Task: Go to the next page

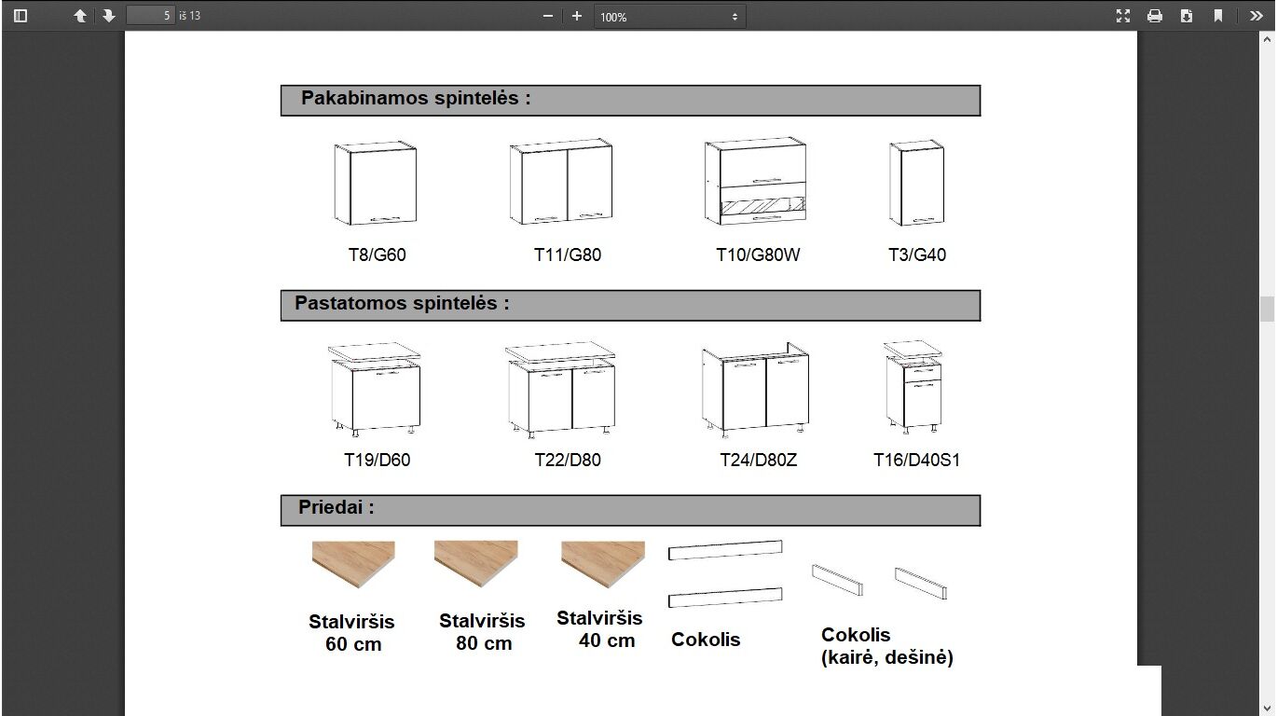Action: click(108, 16)
